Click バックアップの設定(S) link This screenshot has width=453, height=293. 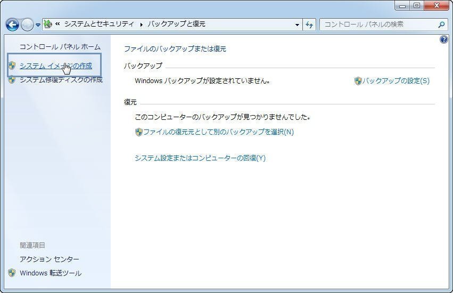click(x=396, y=80)
